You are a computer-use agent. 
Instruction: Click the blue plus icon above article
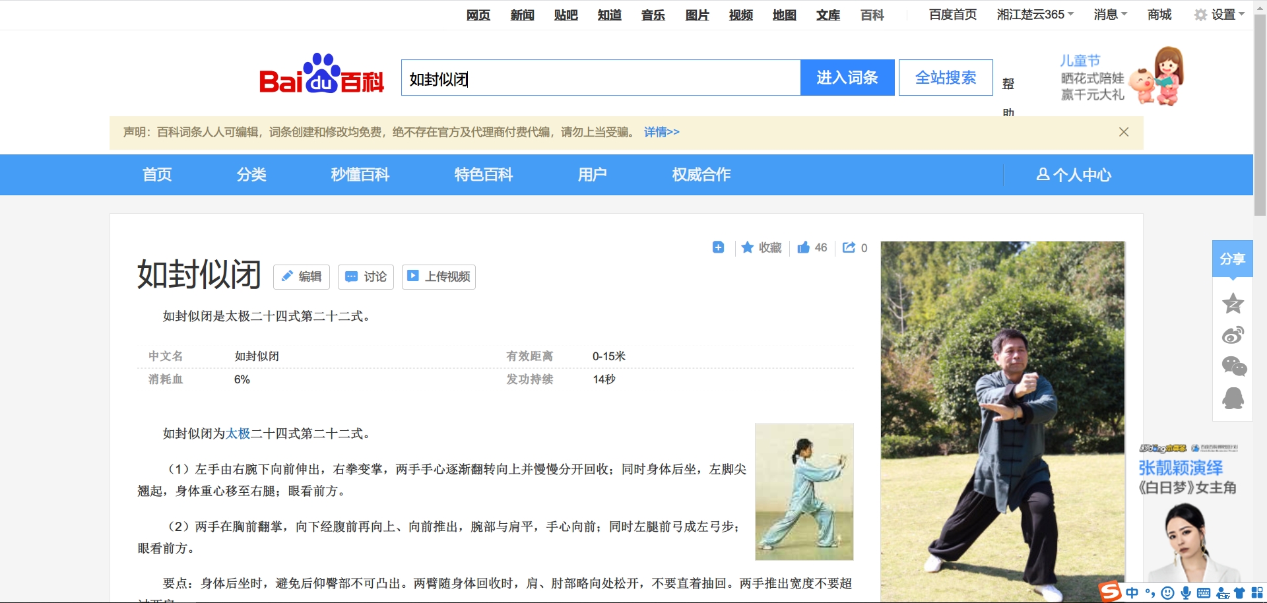(x=718, y=247)
